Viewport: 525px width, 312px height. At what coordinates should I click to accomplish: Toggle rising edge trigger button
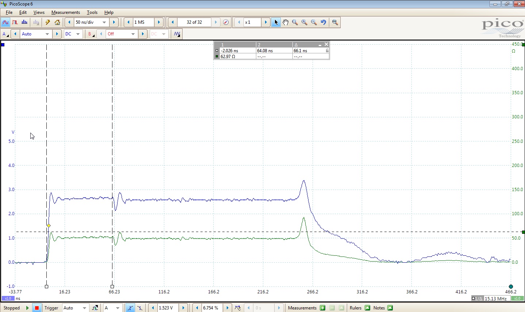coord(130,308)
